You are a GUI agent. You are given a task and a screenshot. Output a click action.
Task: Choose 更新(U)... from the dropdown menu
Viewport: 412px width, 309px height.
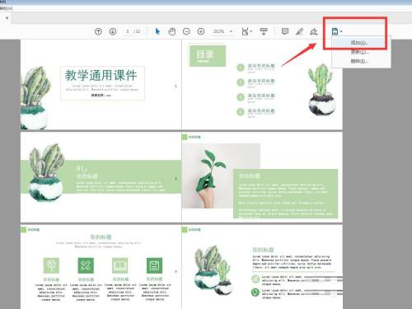coord(359,52)
